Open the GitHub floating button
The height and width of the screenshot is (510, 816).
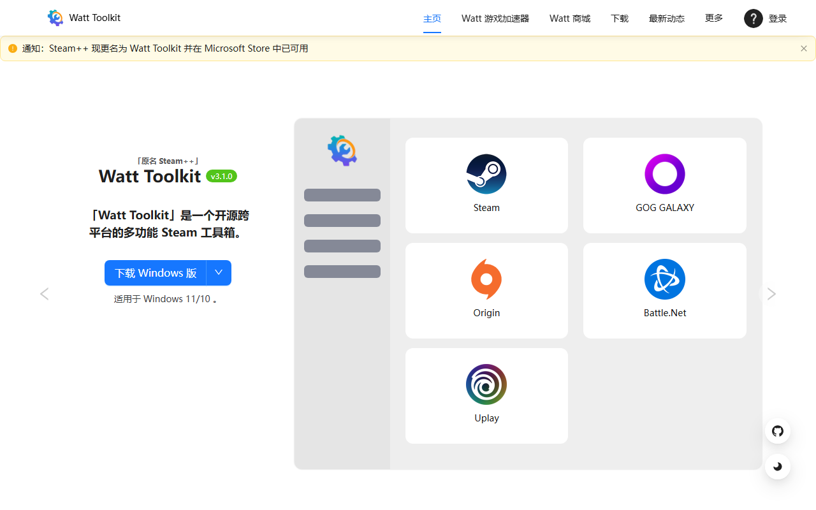778,431
